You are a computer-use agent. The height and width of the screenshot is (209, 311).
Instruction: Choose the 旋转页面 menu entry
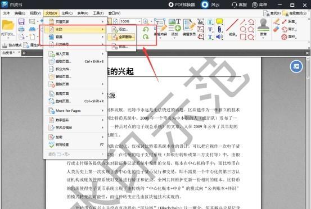[75, 101]
